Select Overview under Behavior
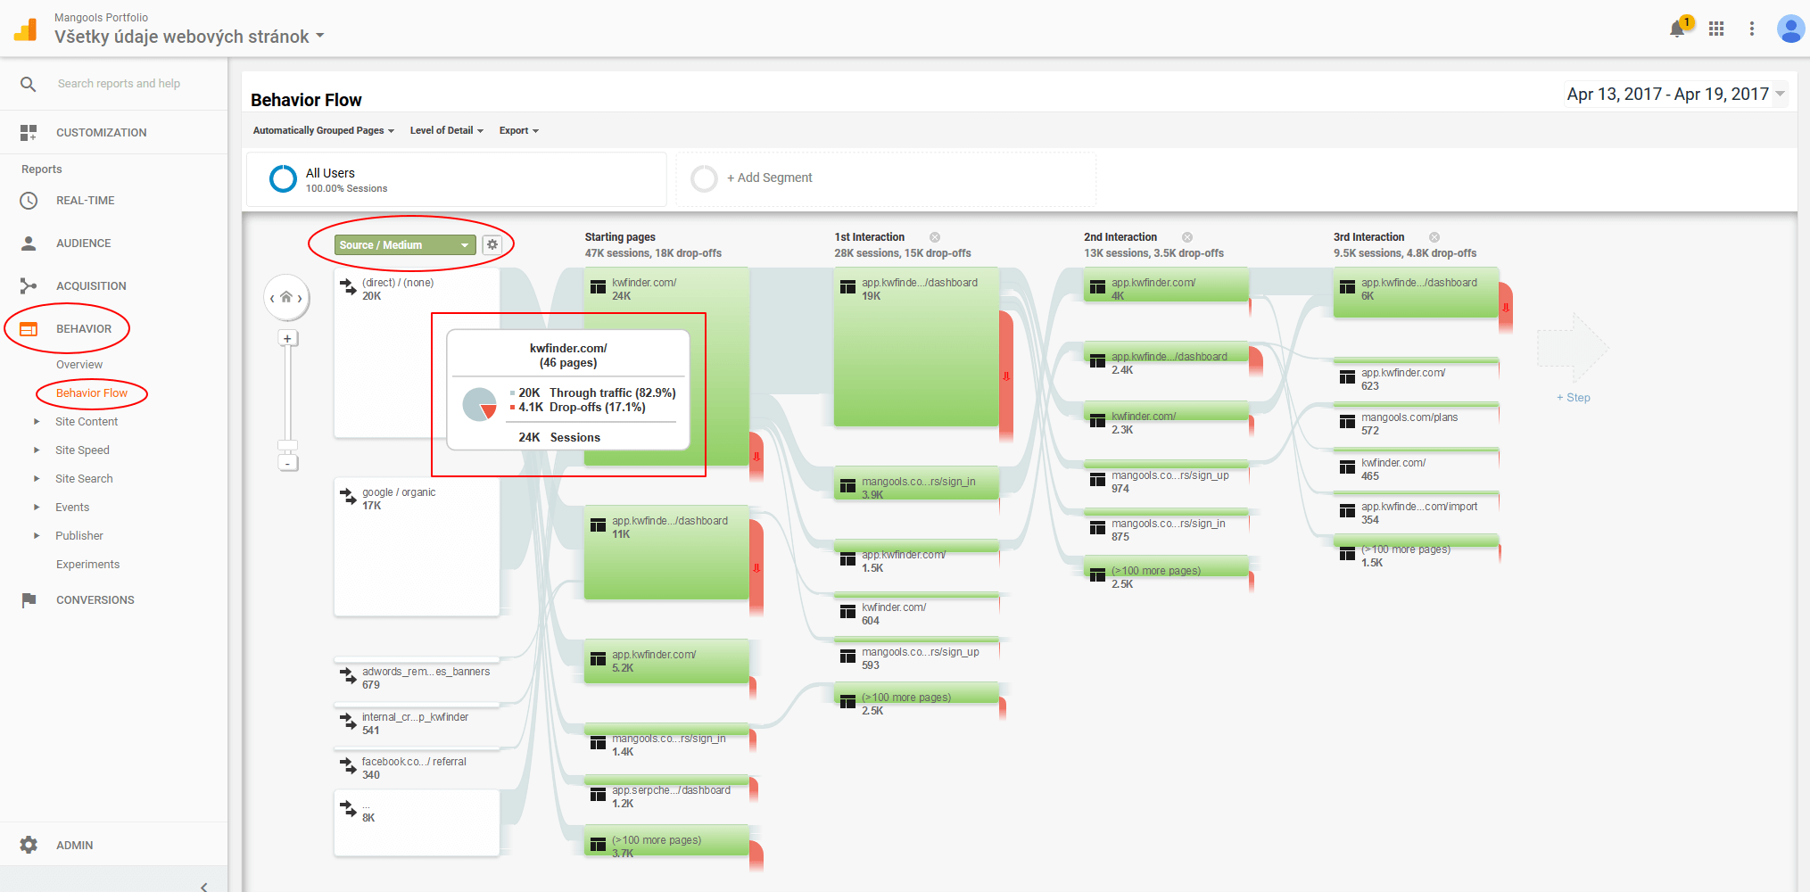Viewport: 1810px width, 892px height. click(x=79, y=365)
